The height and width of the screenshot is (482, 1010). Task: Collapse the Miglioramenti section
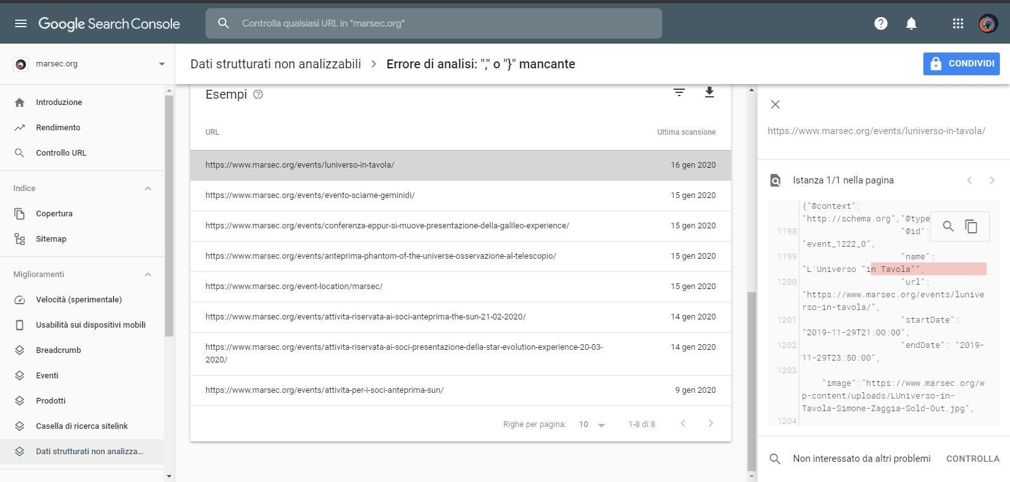148,275
